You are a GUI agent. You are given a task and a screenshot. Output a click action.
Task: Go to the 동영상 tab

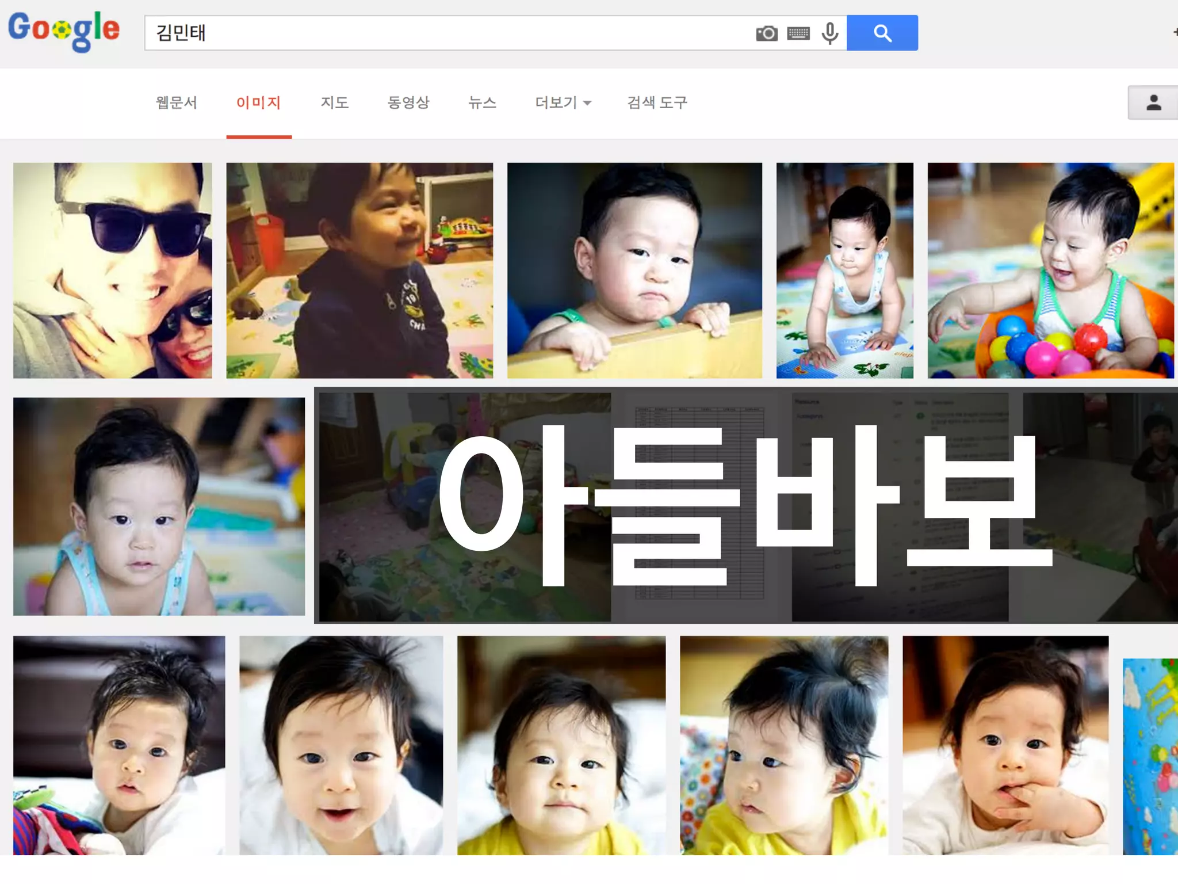[x=408, y=102]
